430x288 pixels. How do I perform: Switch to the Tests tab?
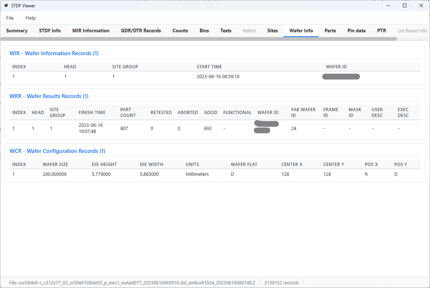pos(226,31)
